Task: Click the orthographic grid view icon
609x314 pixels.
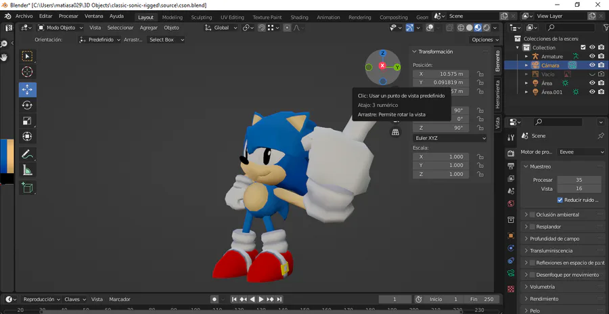Action: pos(395,132)
